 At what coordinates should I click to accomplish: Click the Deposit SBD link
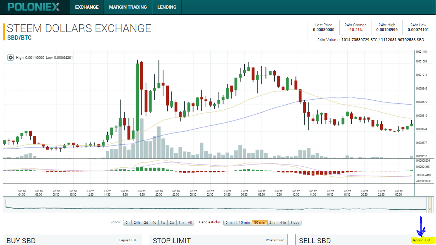[x=420, y=240]
